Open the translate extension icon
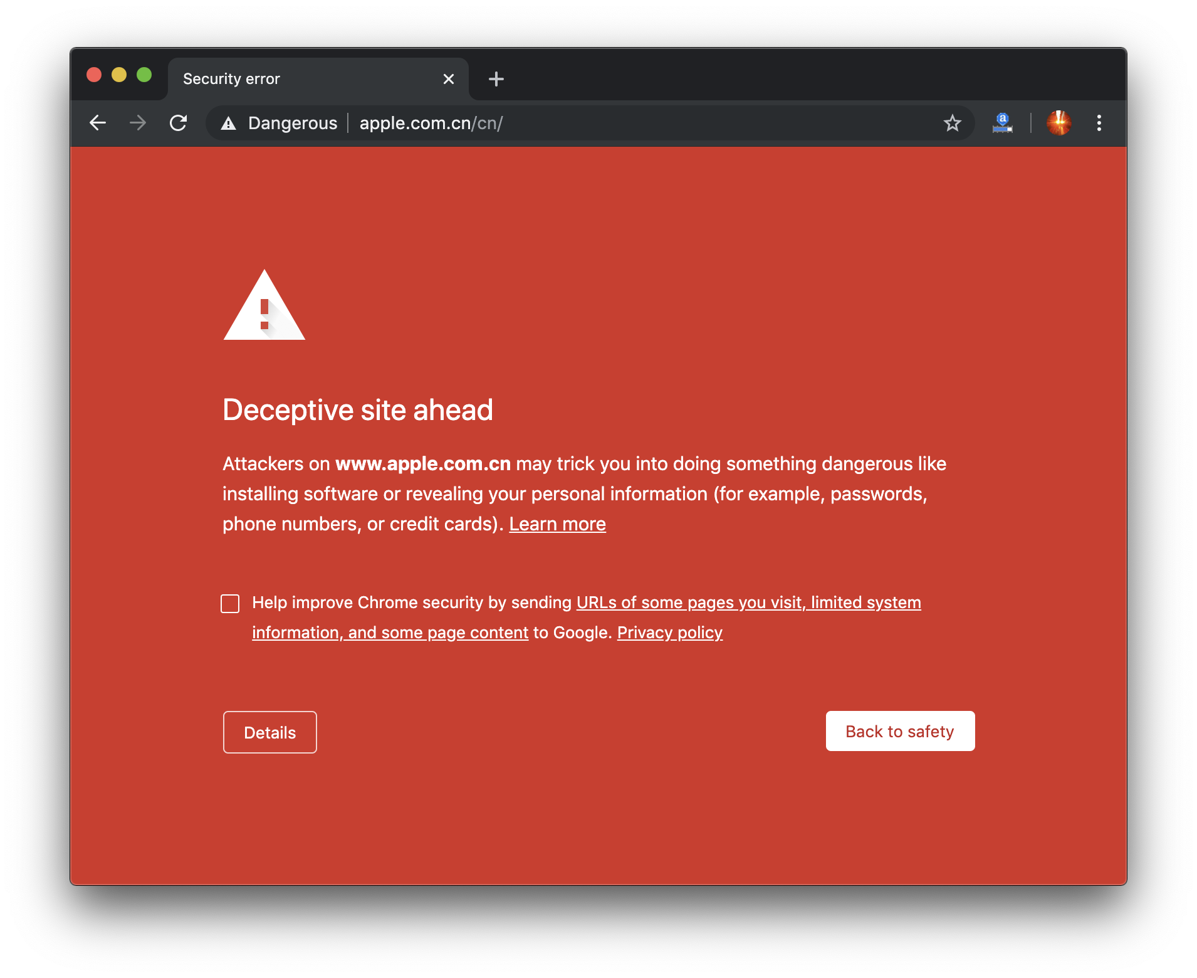 coord(1002,123)
